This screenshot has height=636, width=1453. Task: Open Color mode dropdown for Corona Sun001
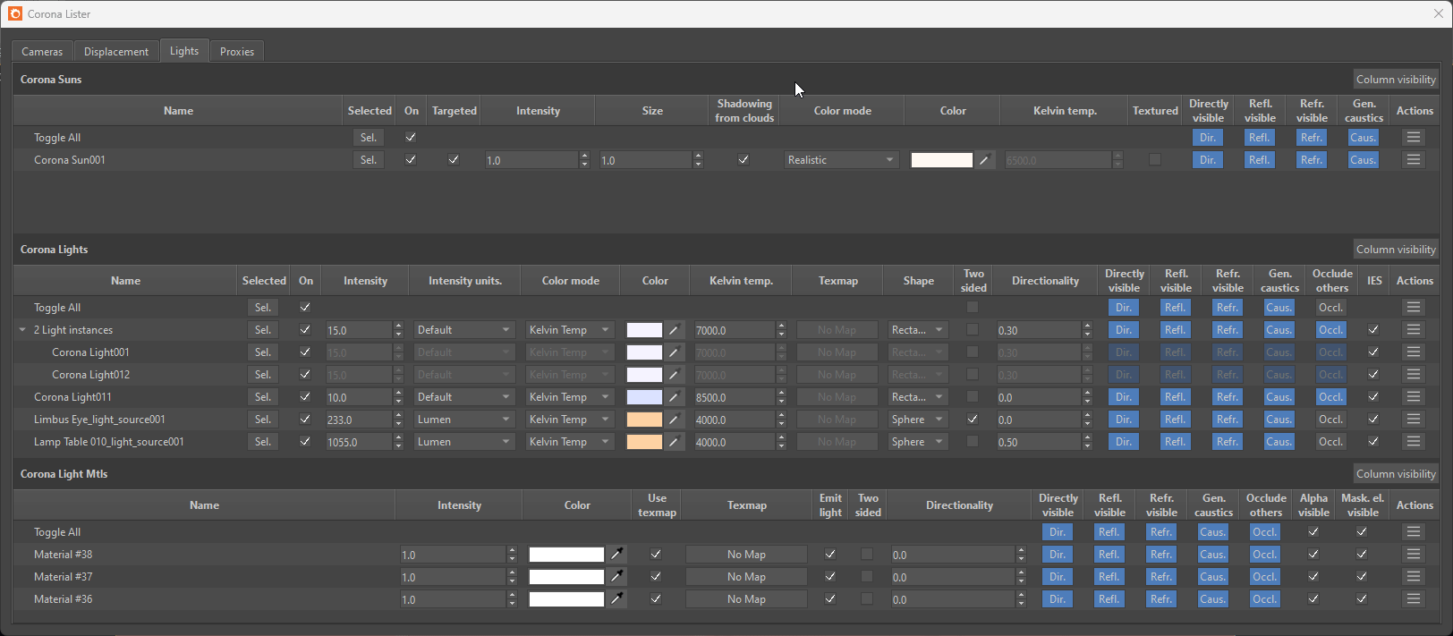(841, 160)
